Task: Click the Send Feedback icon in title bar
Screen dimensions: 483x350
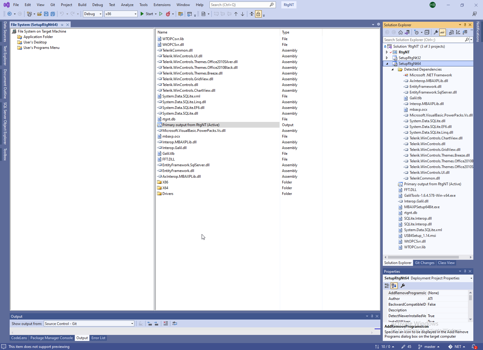Action: [x=475, y=14]
